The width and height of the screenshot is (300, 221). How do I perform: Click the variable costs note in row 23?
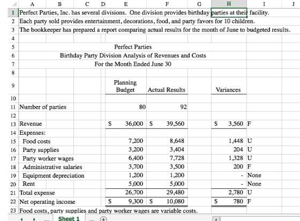point(108,211)
